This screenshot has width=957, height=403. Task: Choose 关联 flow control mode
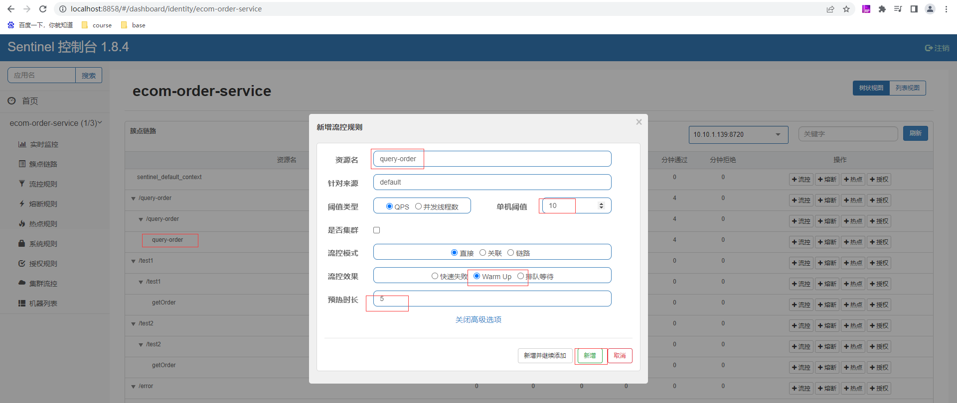482,253
